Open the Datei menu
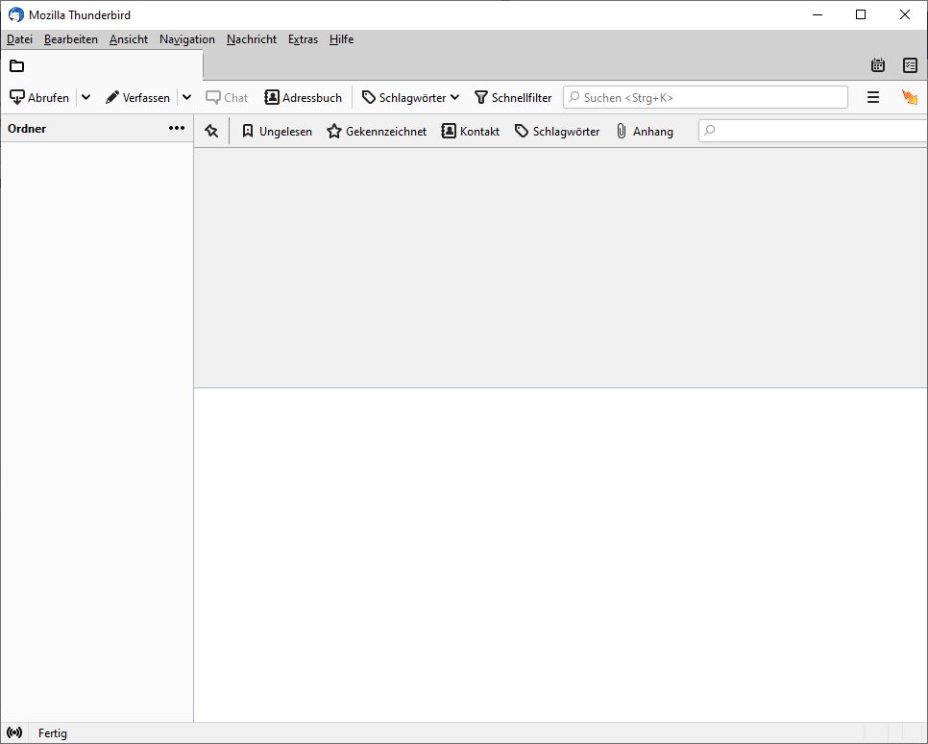Image resolution: width=928 pixels, height=744 pixels. click(19, 39)
